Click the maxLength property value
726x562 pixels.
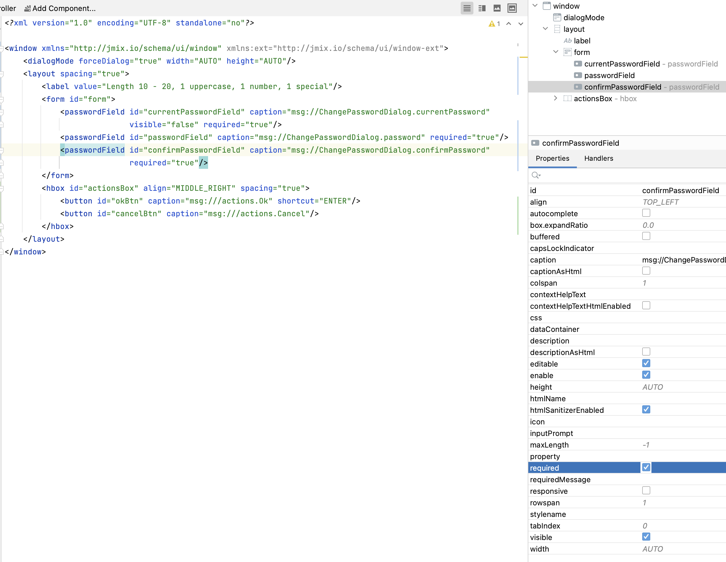tap(646, 445)
